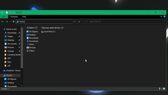Maximize the This PC window
168x95 pixels.
coord(156,12)
